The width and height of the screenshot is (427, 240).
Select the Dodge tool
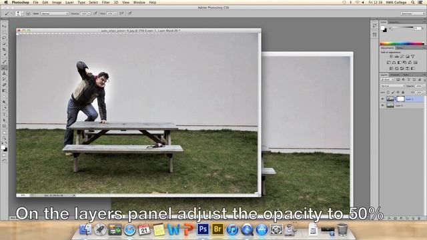click(x=4, y=102)
